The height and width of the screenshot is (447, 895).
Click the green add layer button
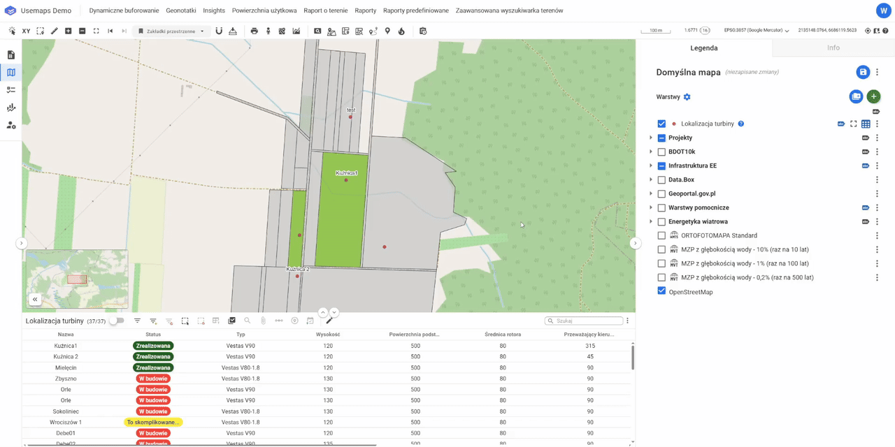873,97
